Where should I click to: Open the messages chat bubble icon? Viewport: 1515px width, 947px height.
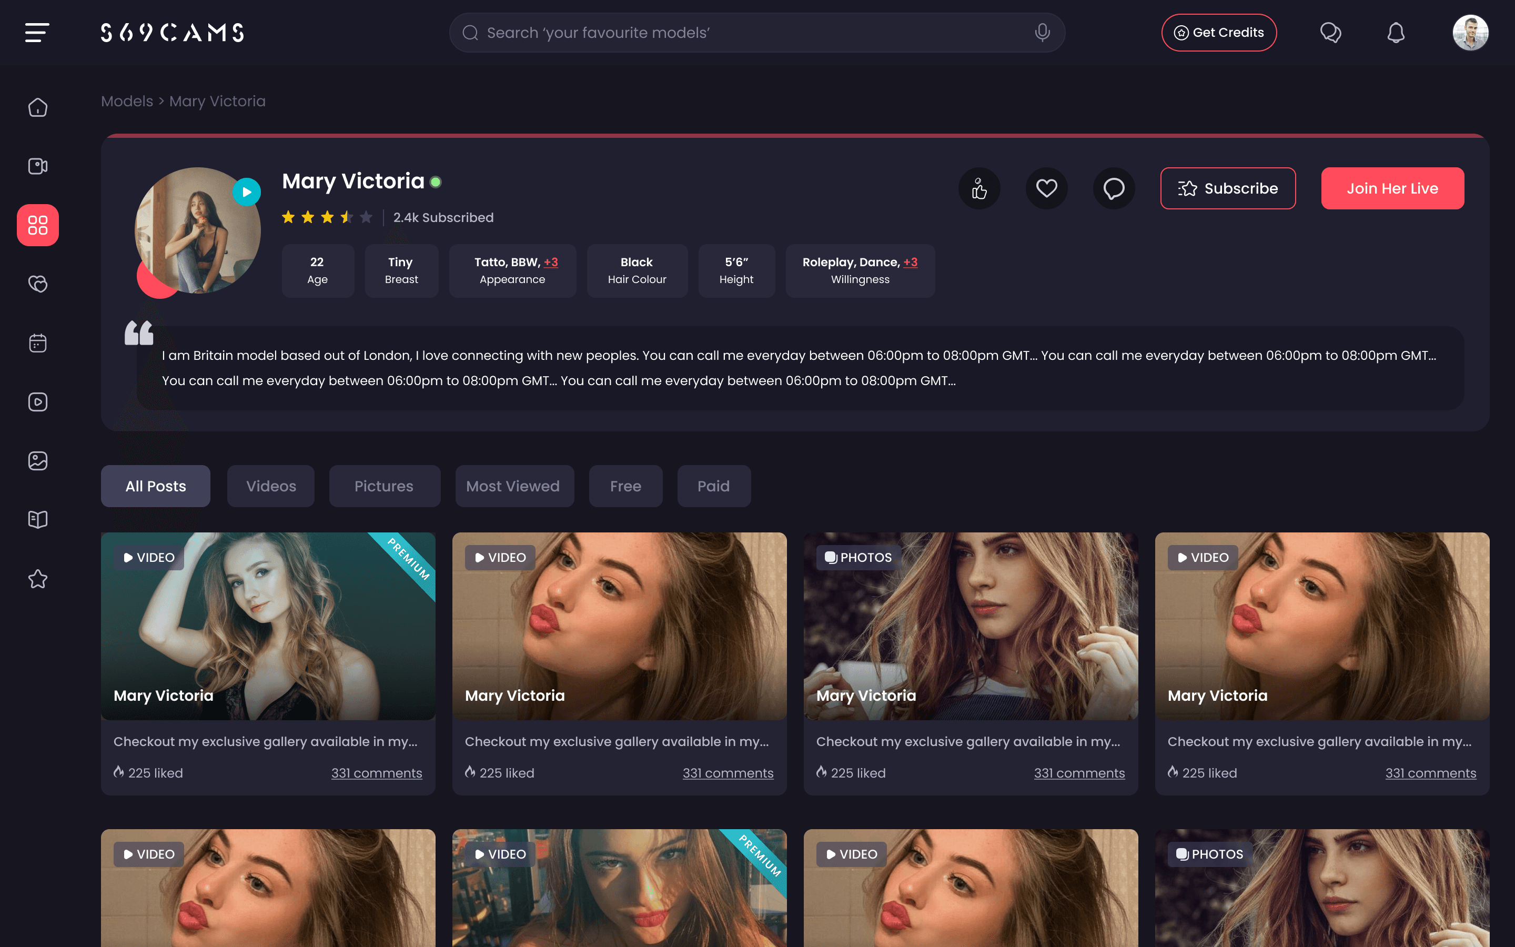point(1331,33)
